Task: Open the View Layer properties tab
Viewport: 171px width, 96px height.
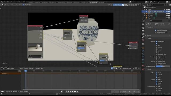Action: pos(143,34)
